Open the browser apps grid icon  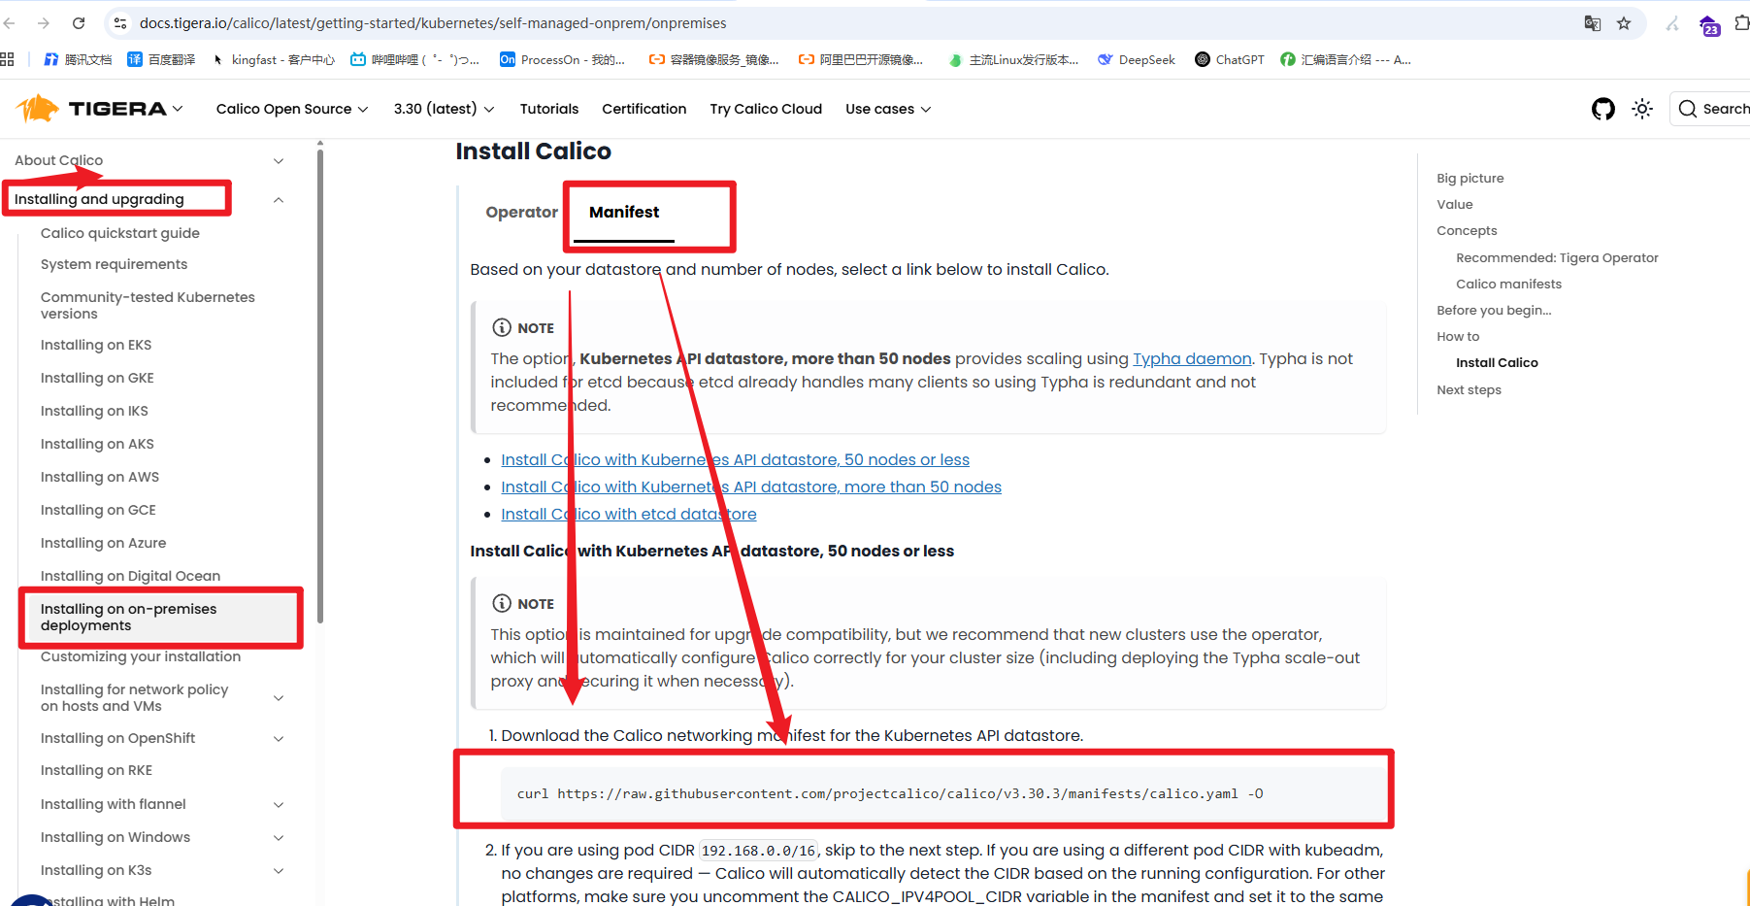8,59
